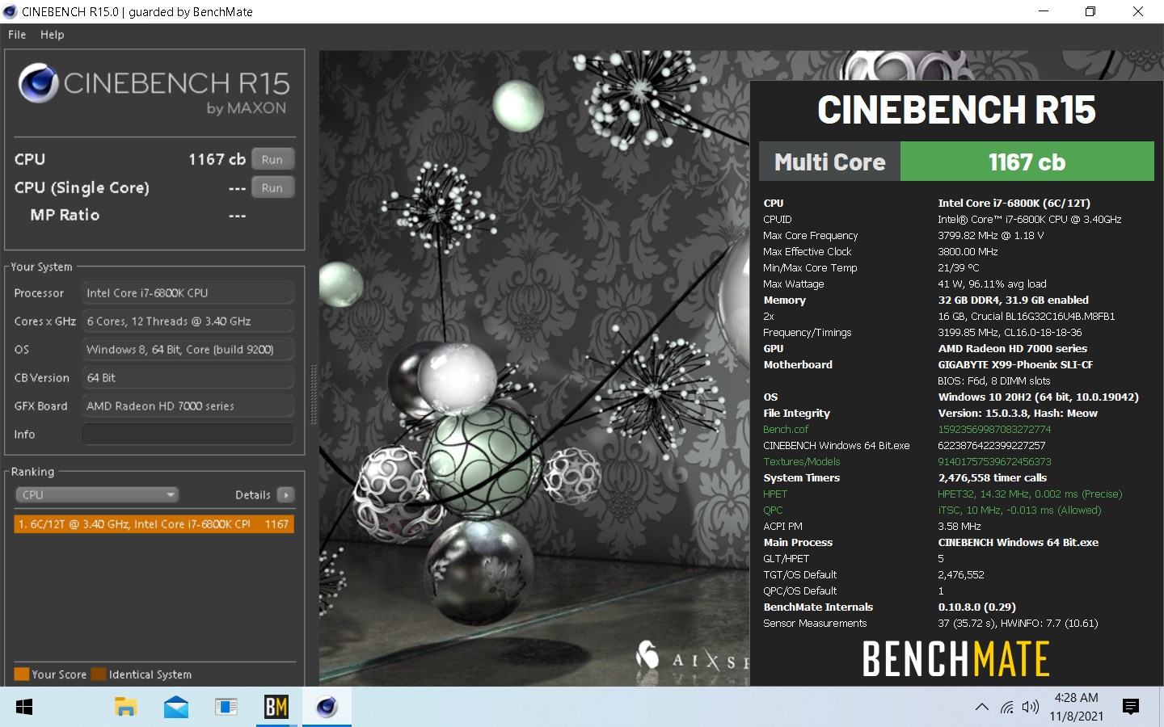This screenshot has width=1164, height=727.
Task: Click the GFX Board field AMD Radeon HD
Action: point(188,406)
